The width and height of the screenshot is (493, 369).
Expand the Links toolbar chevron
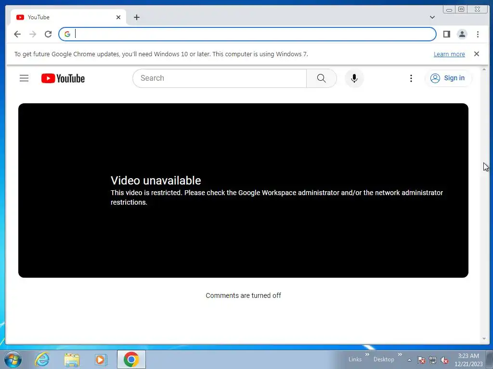coord(367,355)
